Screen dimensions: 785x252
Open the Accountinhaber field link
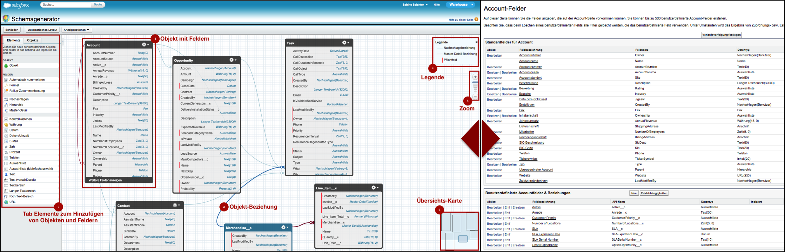[530, 55]
